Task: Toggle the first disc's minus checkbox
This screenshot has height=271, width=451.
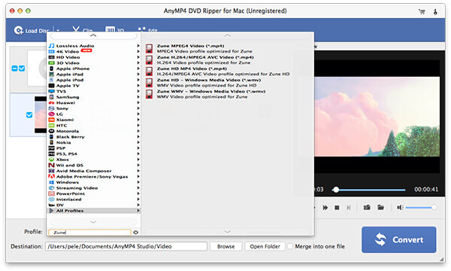Action: [x=15, y=69]
